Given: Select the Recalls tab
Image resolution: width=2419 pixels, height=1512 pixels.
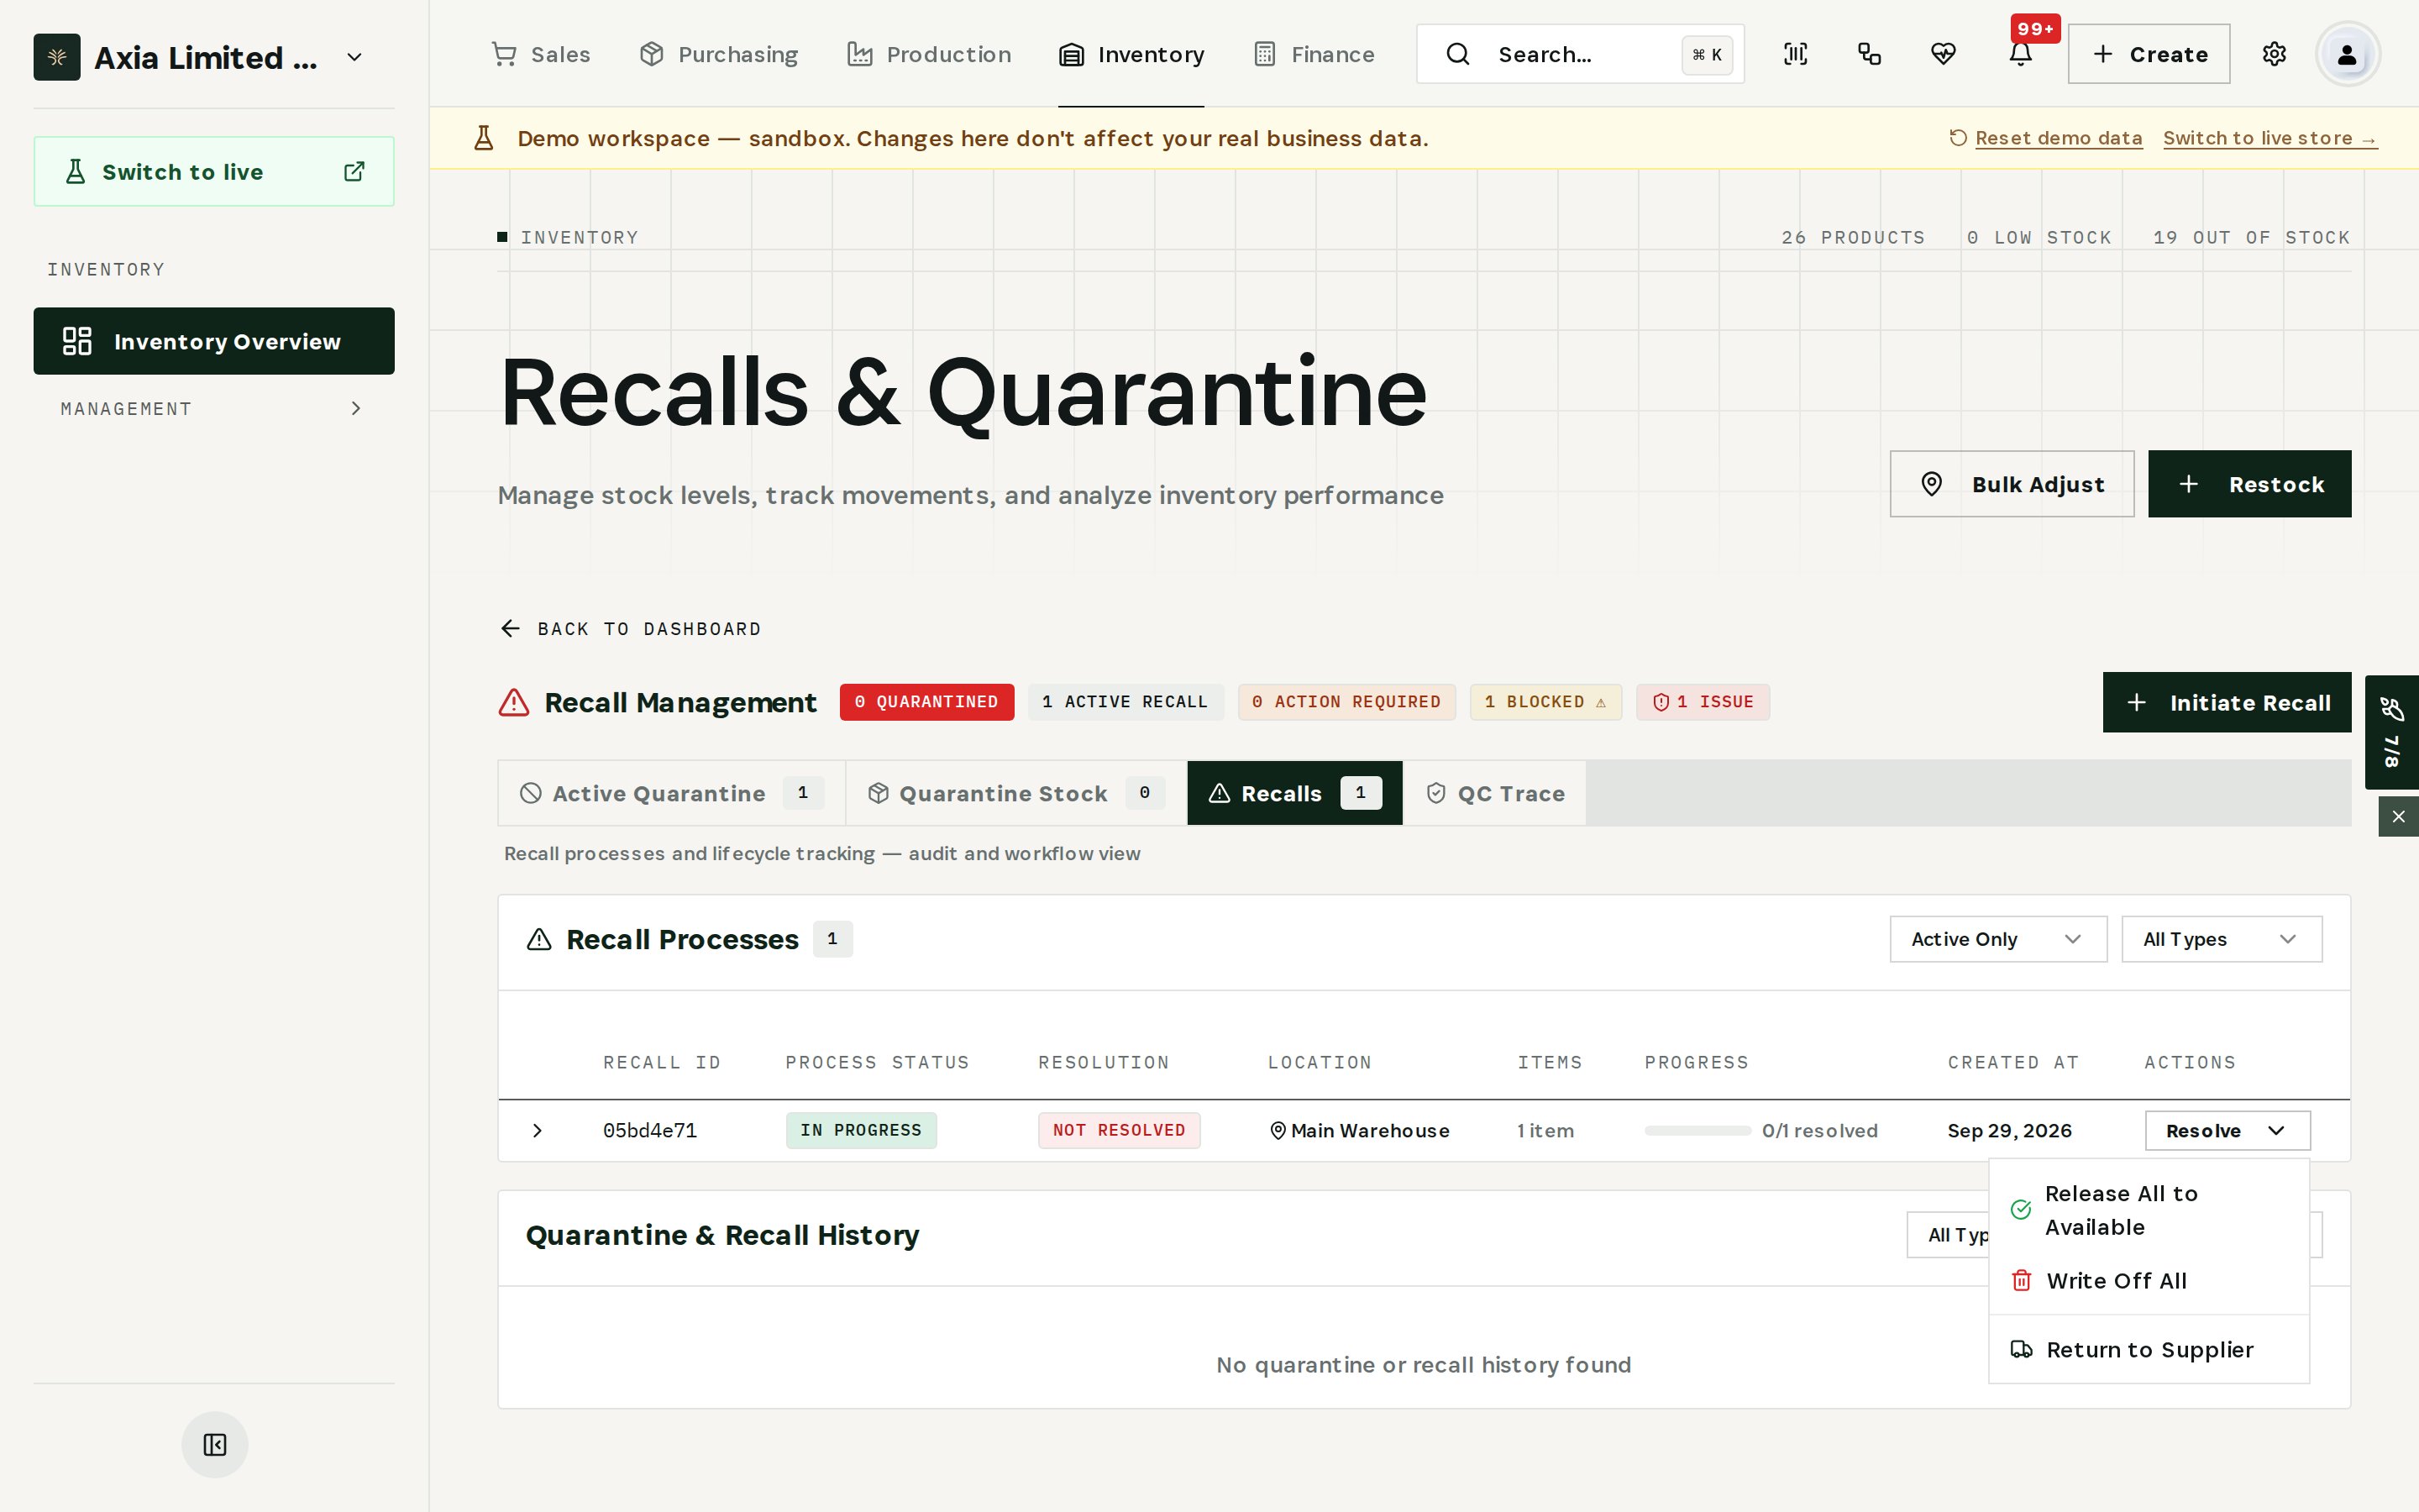Looking at the screenshot, I should coord(1294,793).
